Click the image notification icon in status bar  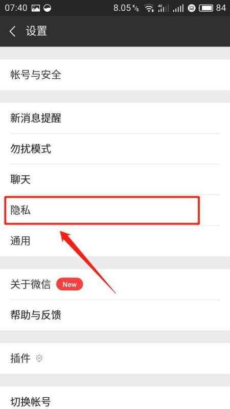[x=36, y=8]
